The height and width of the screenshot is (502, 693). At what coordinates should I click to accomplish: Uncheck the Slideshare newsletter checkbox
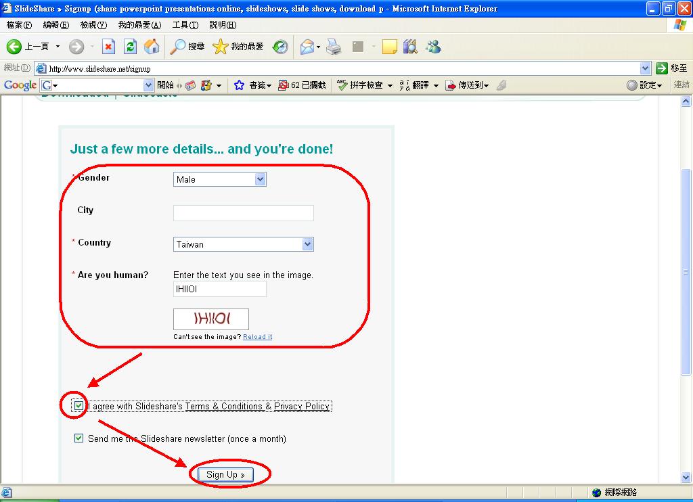(79, 438)
